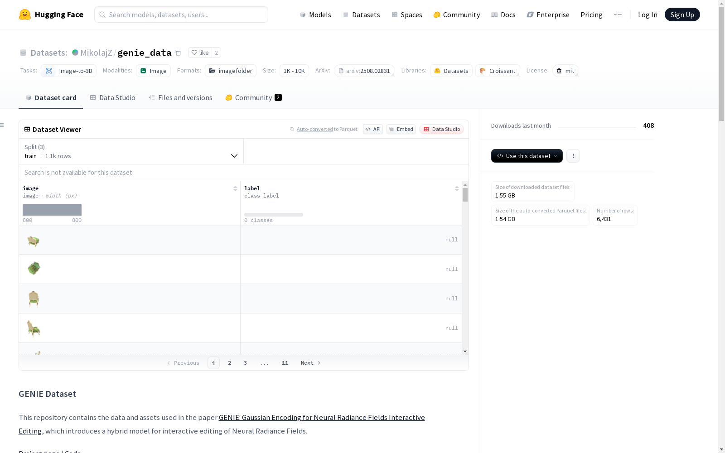Select the Croissant library tag
725x453 pixels.
[x=498, y=71]
